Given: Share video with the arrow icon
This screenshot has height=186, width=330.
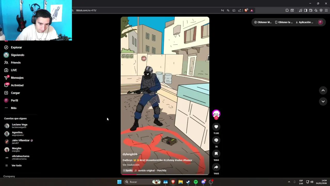Looking at the screenshot, I should click(216, 167).
